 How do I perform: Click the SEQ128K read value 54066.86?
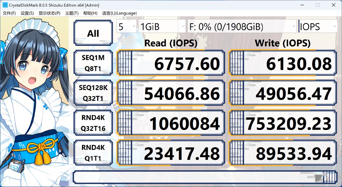171,93
